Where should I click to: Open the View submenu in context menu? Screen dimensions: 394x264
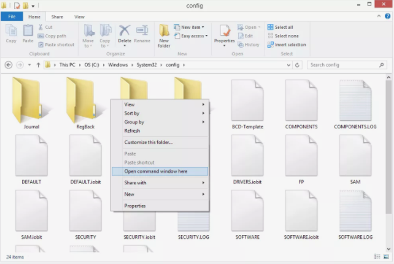pyautogui.click(x=160, y=104)
